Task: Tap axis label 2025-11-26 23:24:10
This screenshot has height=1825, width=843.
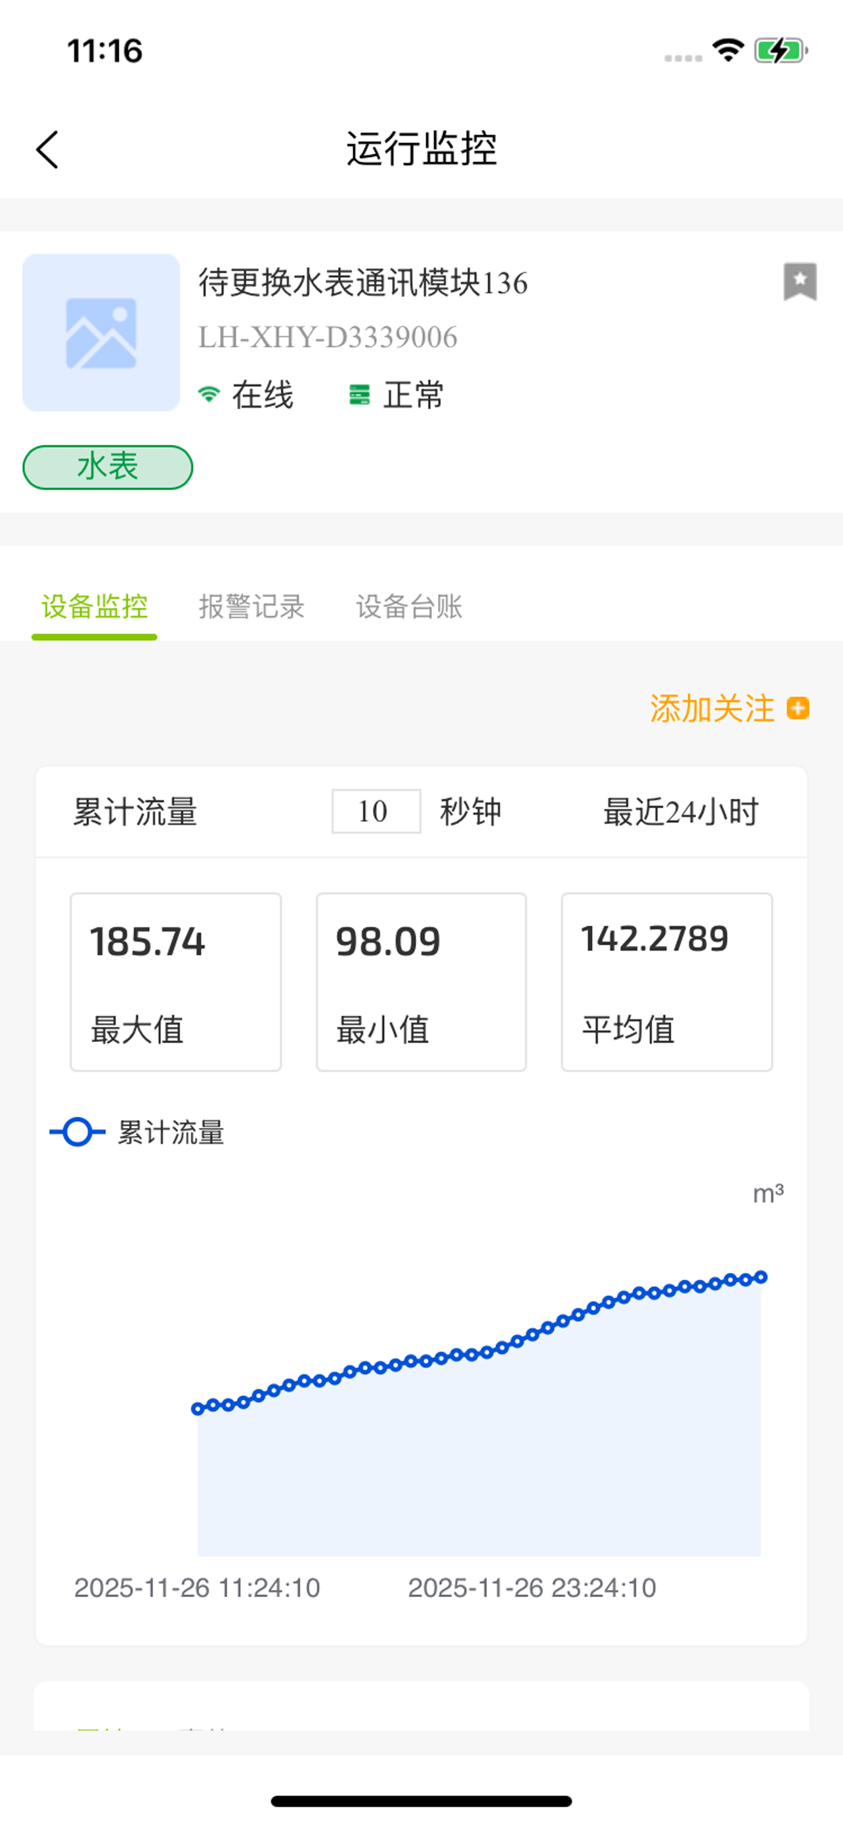Action: point(532,1588)
